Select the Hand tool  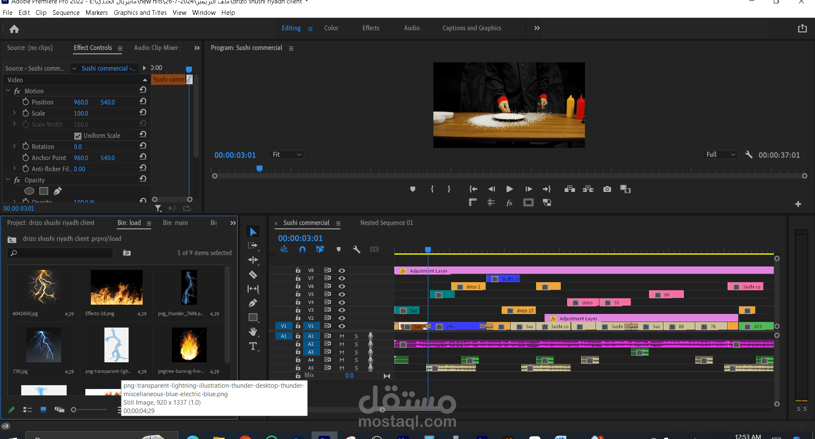[253, 331]
